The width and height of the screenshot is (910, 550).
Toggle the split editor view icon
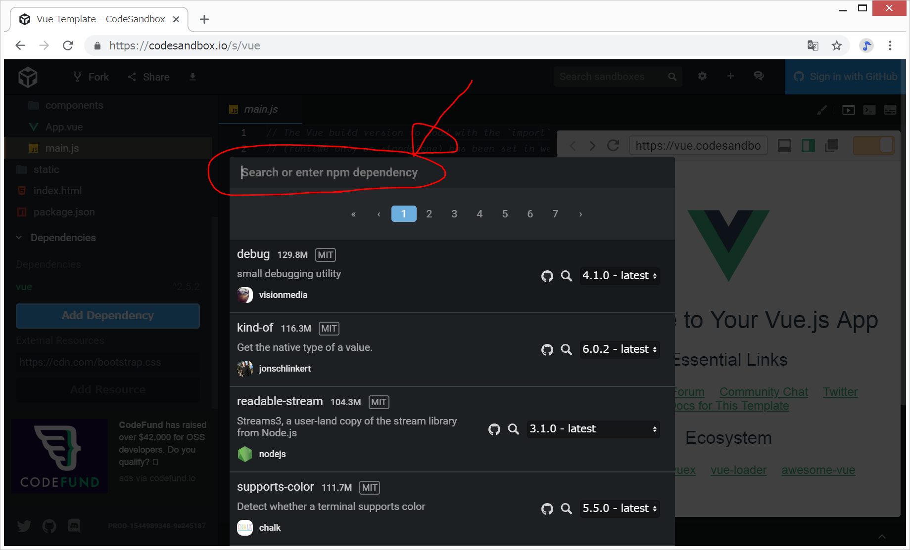click(x=808, y=146)
